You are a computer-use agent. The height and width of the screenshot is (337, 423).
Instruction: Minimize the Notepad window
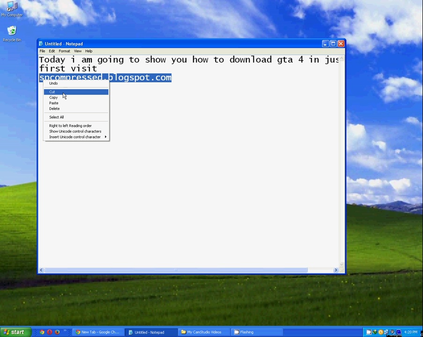pyautogui.click(x=326, y=44)
